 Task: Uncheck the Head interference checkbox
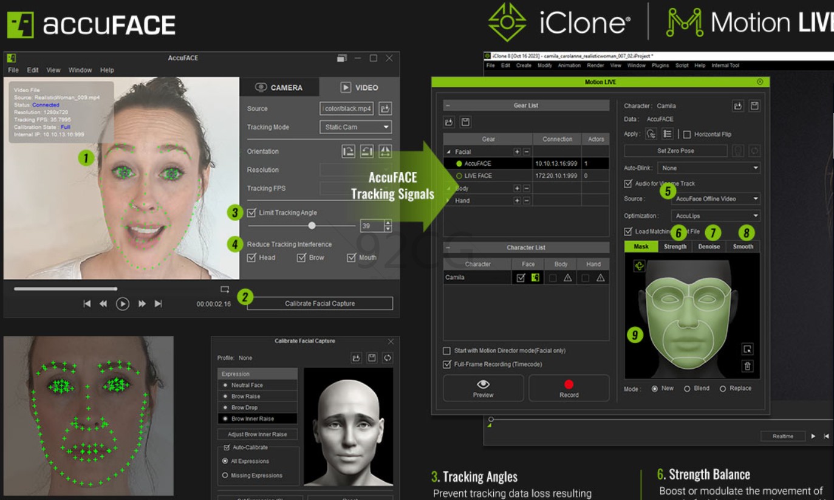[x=251, y=258]
